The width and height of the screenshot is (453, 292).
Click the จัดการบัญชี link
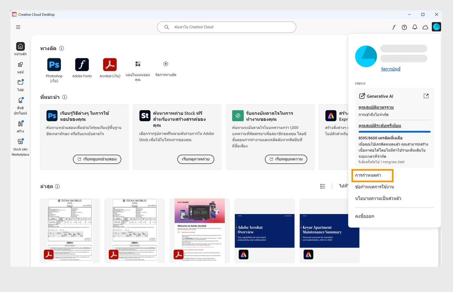(x=390, y=69)
